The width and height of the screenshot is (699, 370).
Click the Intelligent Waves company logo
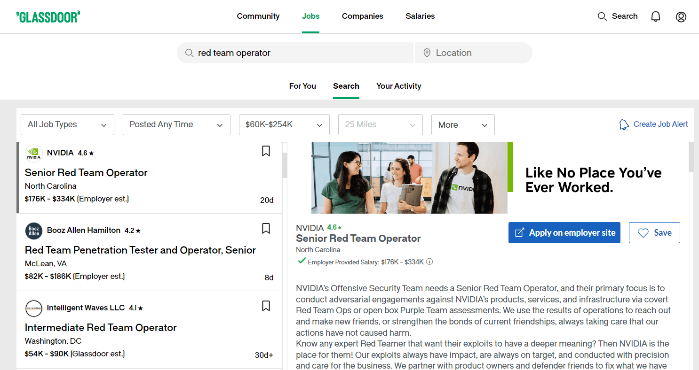click(33, 308)
